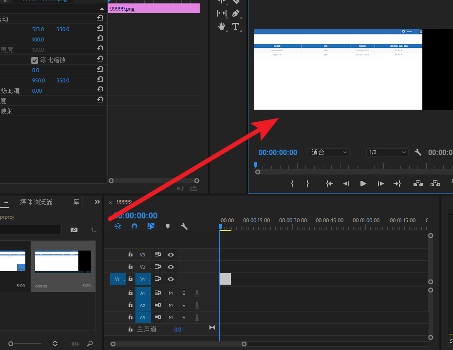Toggle Snap in the timeline
453x350 pixels.
click(134, 226)
